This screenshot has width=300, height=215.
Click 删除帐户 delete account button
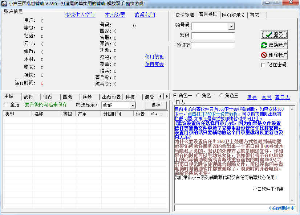[x=274, y=55]
